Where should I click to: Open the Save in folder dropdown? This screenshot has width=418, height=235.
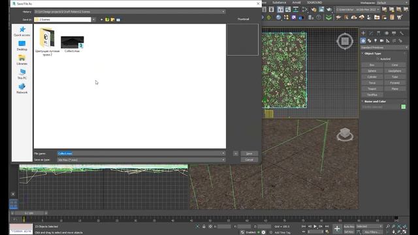tap(93, 20)
